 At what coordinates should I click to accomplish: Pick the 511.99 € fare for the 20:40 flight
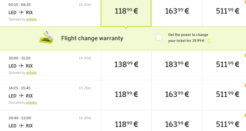[227, 124]
